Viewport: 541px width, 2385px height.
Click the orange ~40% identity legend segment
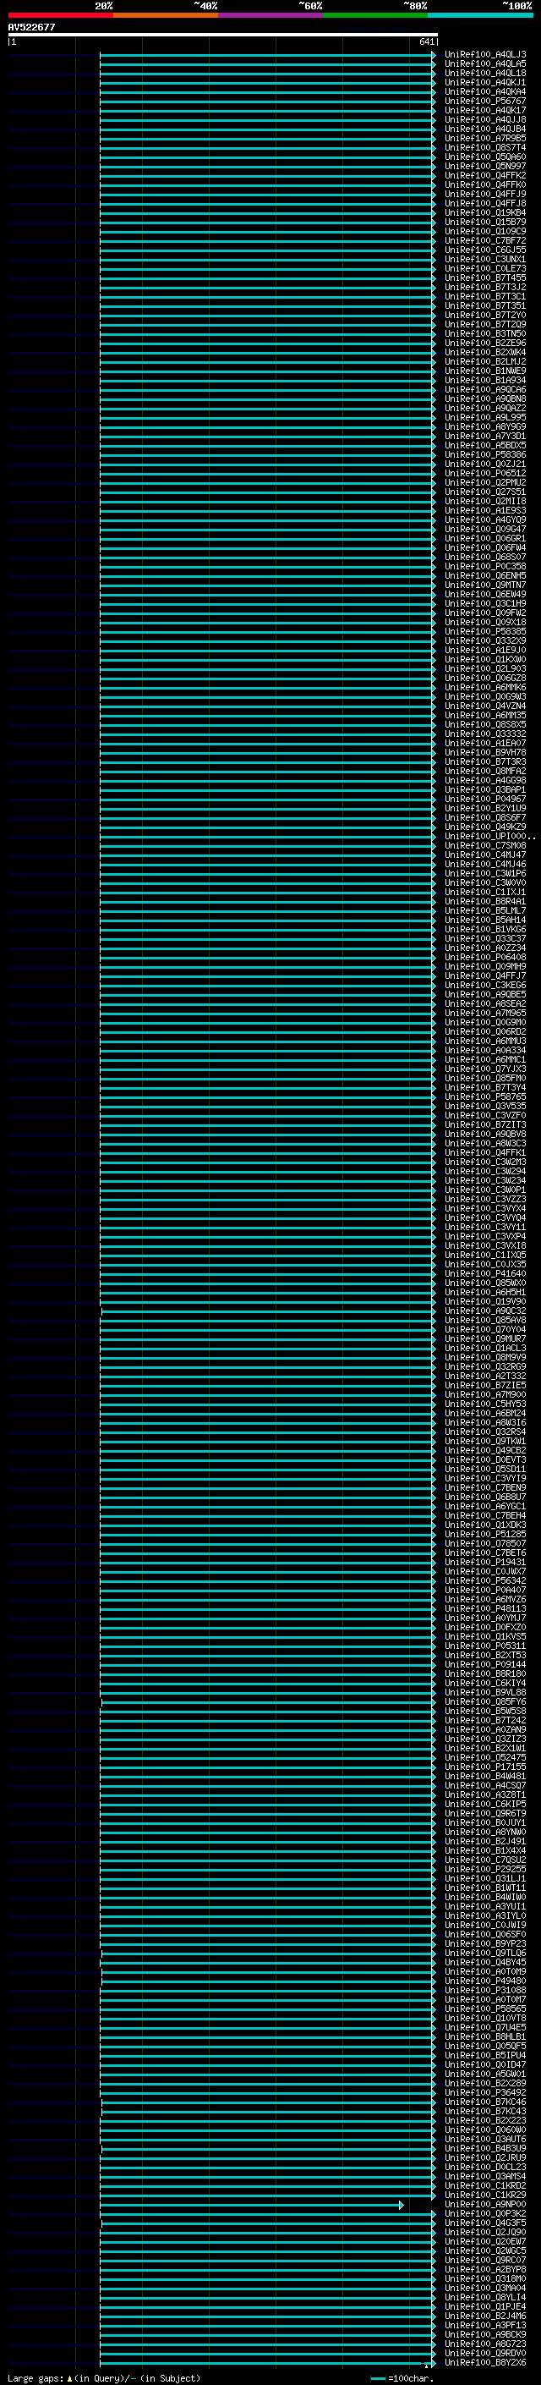166,16
